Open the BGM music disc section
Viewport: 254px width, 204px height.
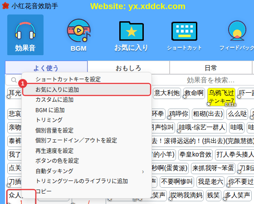79,35
